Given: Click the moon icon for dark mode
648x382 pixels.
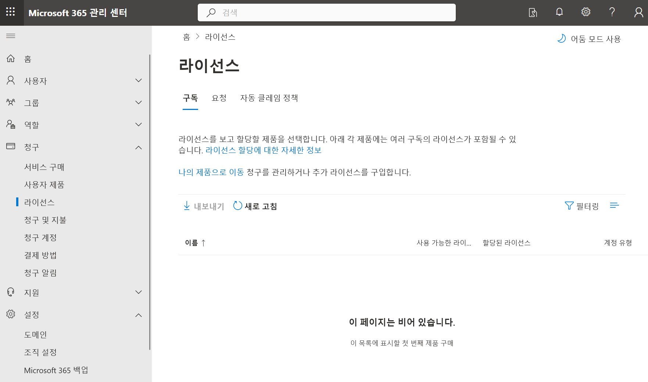Looking at the screenshot, I should pos(562,39).
